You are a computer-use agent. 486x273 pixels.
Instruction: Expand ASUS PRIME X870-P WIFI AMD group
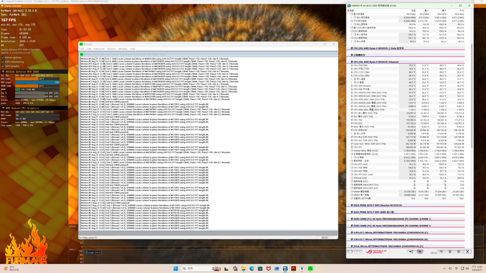pos(348,212)
